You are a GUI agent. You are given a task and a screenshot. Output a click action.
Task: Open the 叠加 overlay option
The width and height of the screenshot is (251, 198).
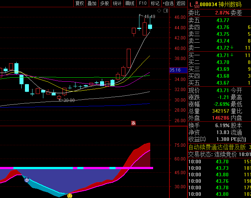tap(92, 4)
